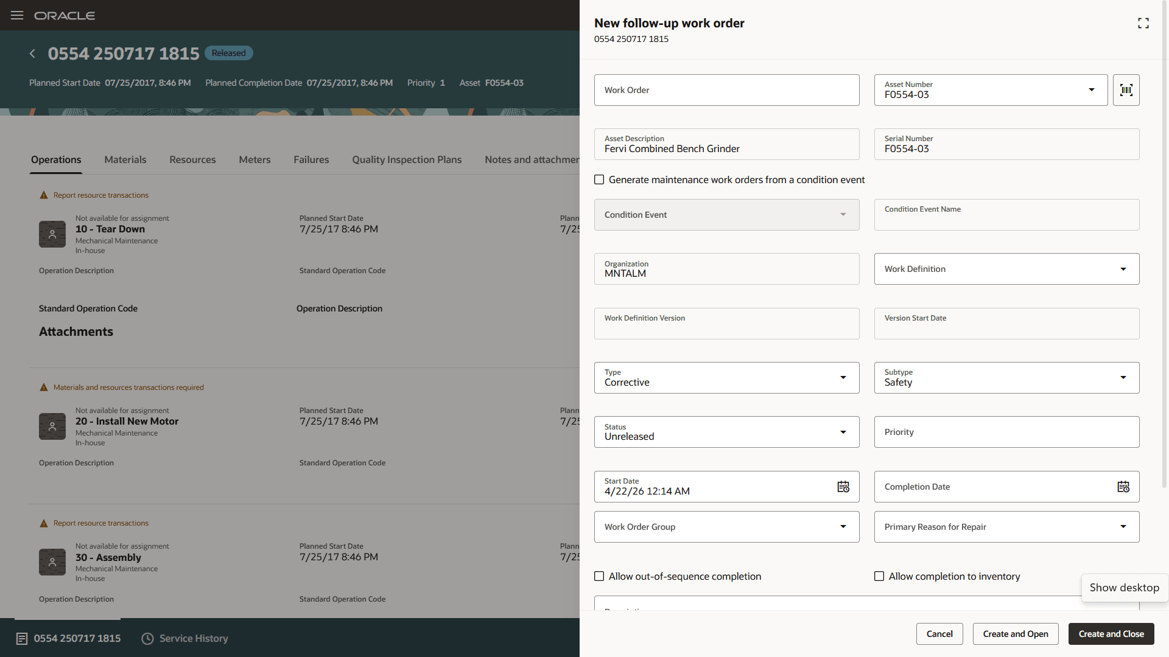
Task: Enable Allow out-of-sequence completion
Action: coord(599,576)
